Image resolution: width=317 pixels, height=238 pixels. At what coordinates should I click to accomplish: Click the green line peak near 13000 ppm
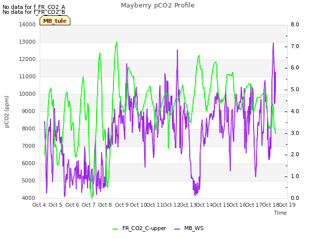117,42
